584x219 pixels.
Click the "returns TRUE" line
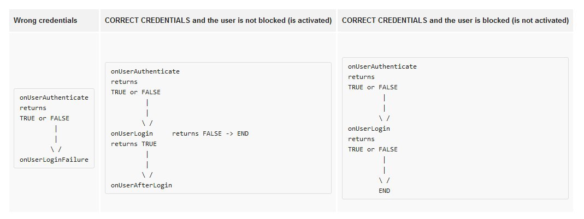[x=134, y=144]
